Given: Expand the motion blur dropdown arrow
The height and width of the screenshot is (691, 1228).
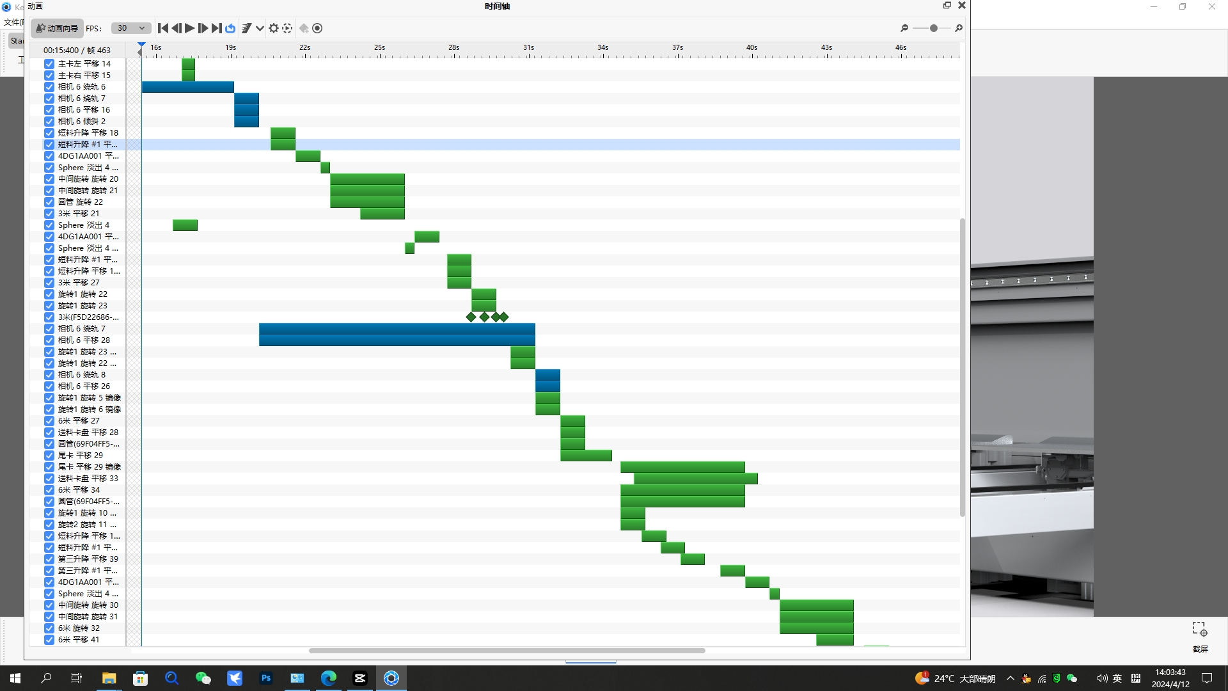Looking at the screenshot, I should pos(260,28).
